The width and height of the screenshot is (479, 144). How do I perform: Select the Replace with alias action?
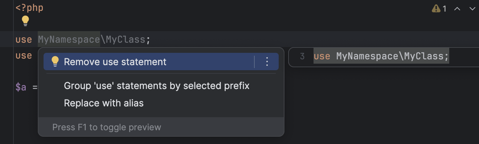click(104, 103)
